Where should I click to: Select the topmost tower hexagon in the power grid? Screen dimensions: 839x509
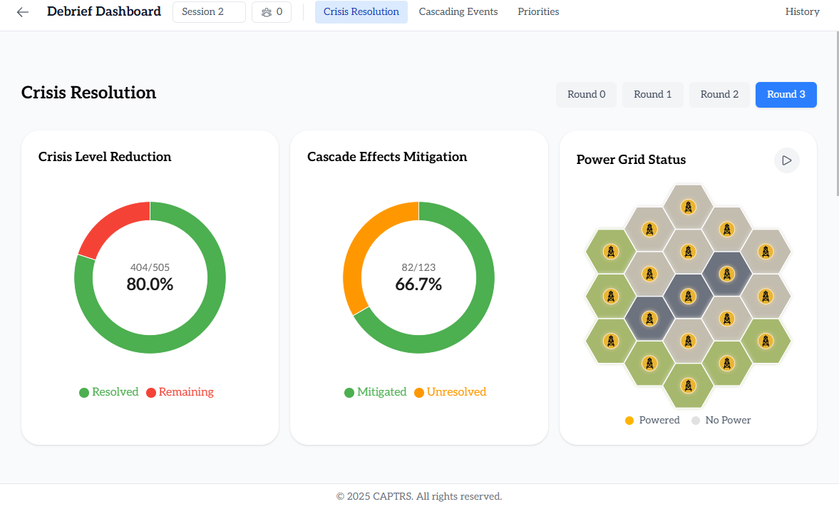(688, 207)
